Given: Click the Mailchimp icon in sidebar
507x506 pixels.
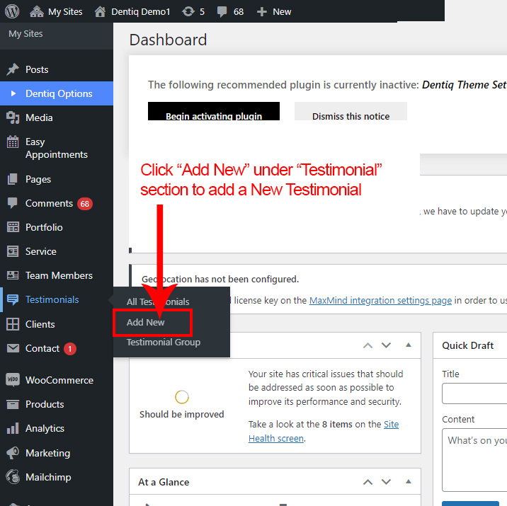Looking at the screenshot, I should click(13, 477).
